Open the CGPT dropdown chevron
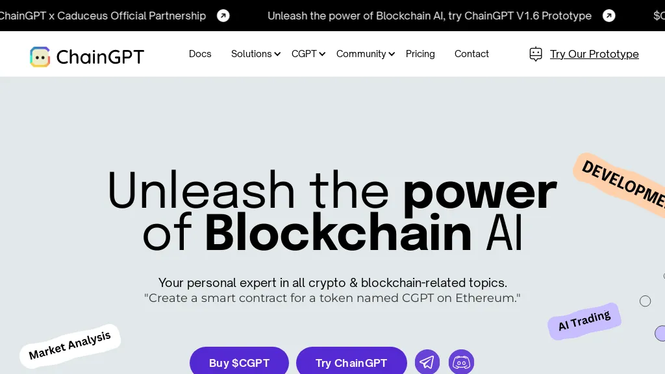 [321, 54]
